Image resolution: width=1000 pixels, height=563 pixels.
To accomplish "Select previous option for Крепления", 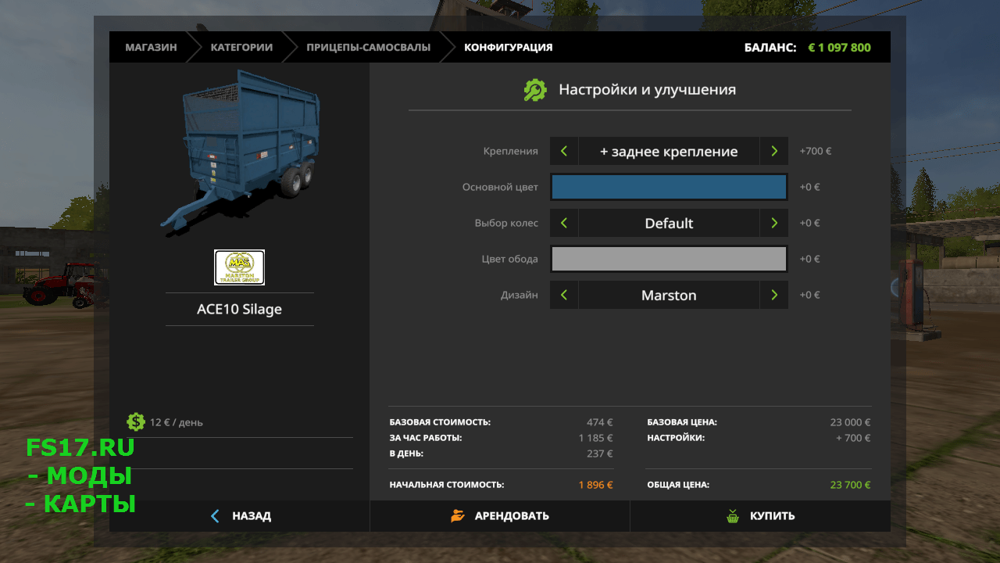I will click(564, 151).
